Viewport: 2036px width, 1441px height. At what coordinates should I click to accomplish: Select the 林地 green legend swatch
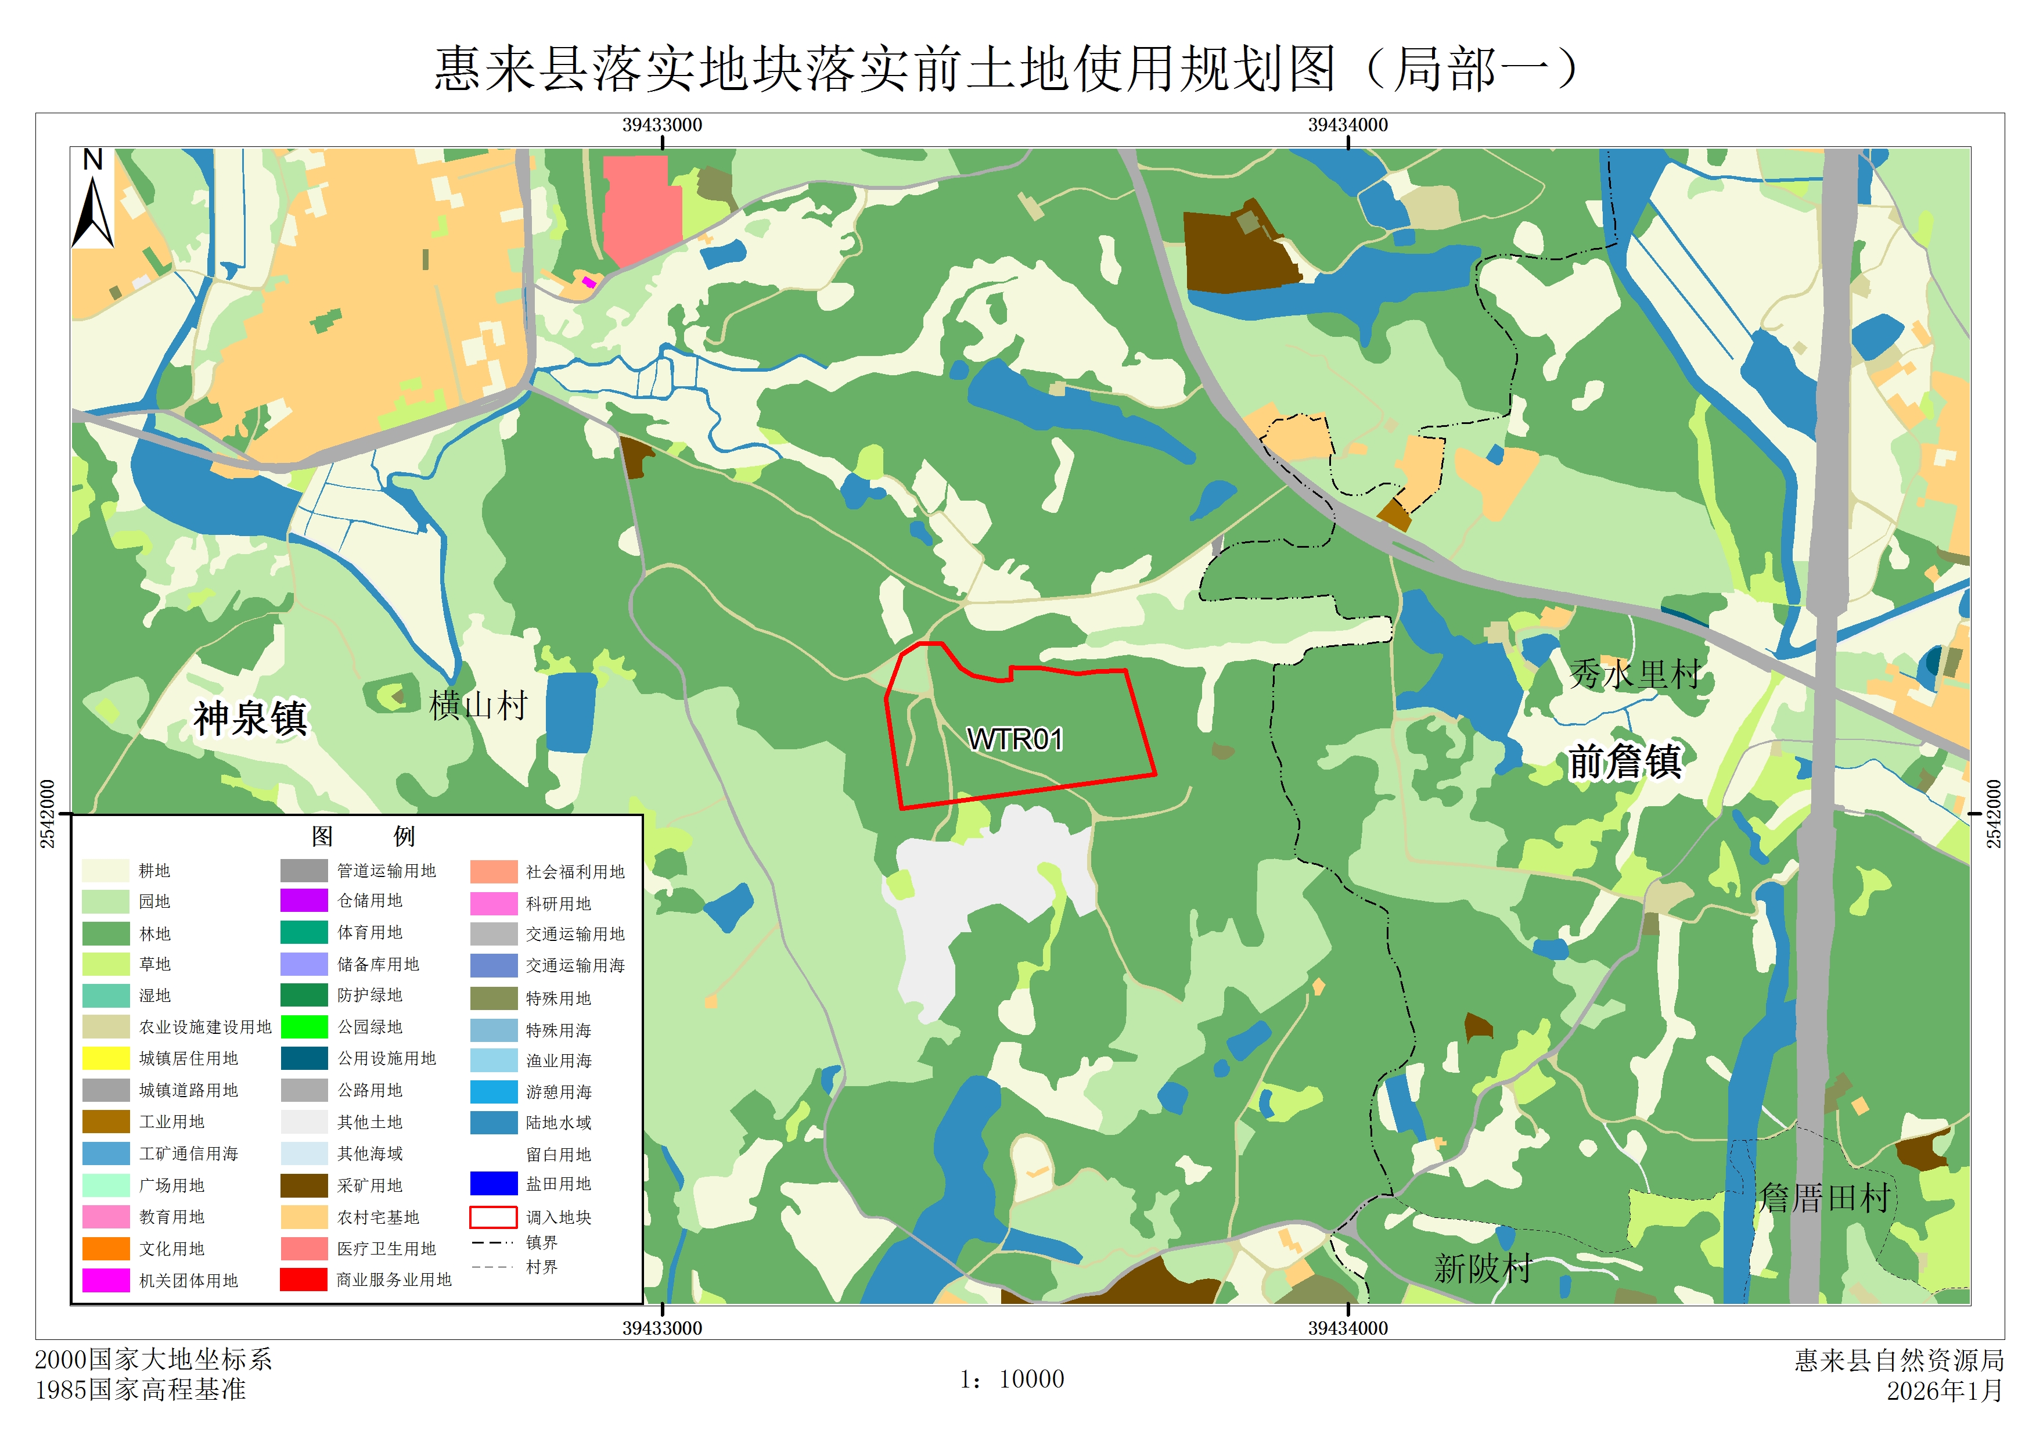coord(106,933)
